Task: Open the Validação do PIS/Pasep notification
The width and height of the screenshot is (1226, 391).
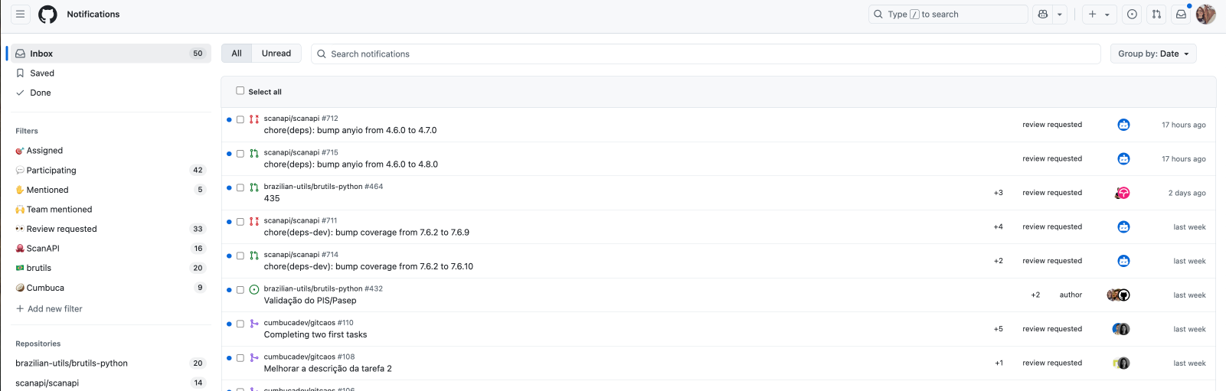Action: click(309, 301)
